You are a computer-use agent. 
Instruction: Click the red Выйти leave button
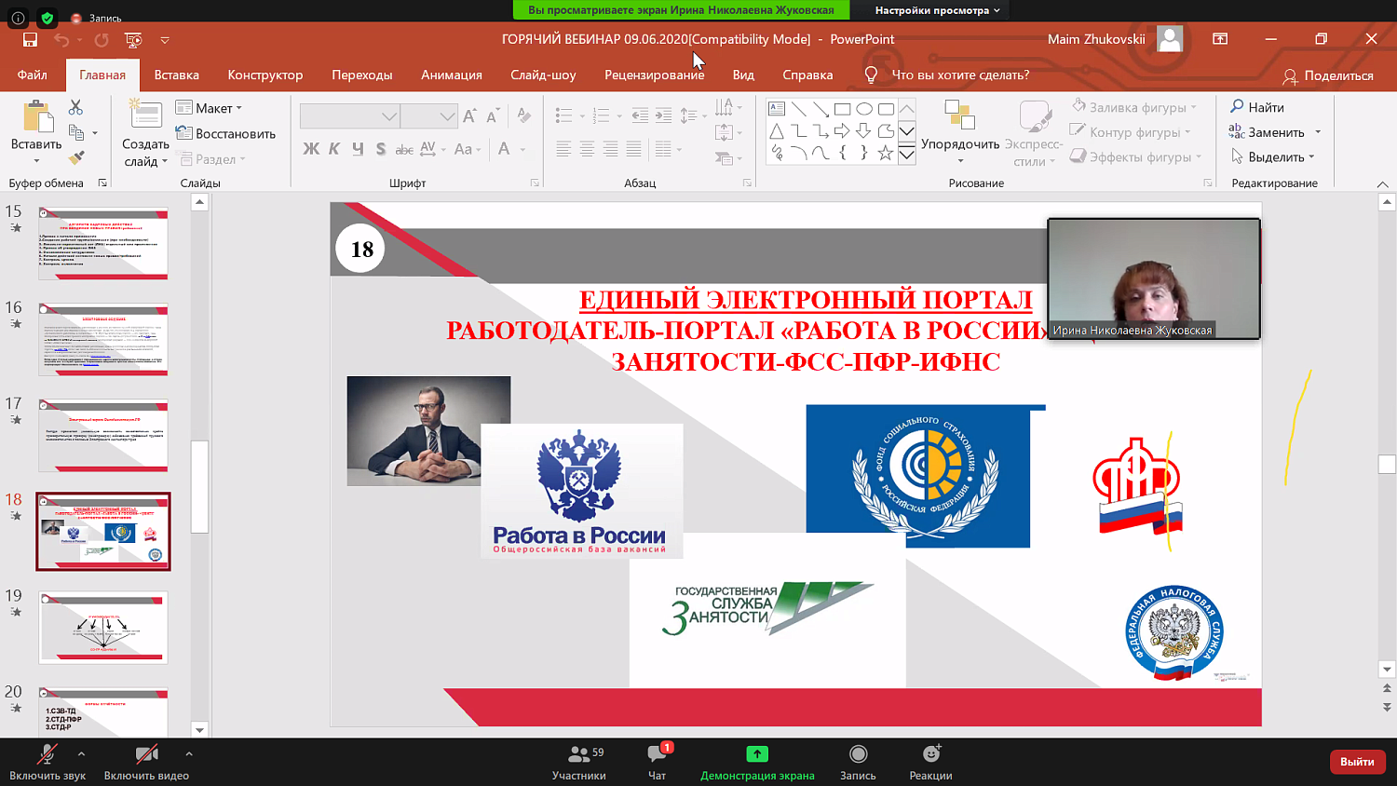(1357, 761)
